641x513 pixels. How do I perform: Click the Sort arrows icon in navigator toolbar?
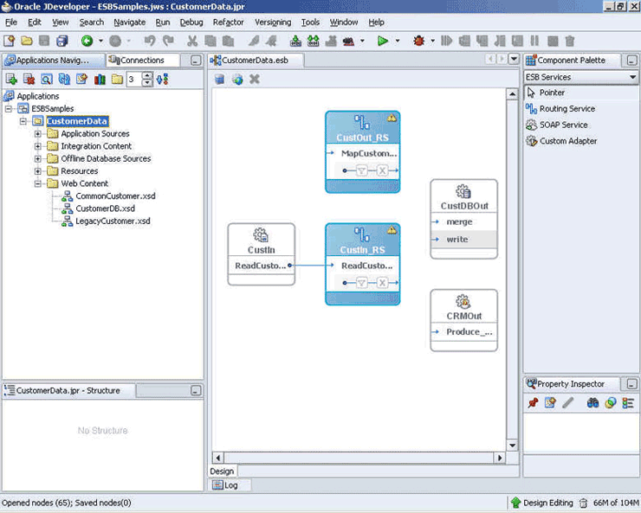162,80
